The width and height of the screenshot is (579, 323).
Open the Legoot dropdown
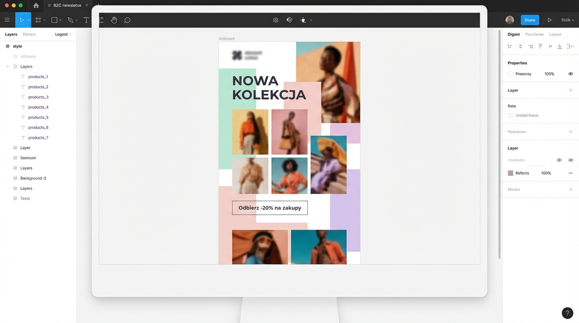(x=63, y=34)
